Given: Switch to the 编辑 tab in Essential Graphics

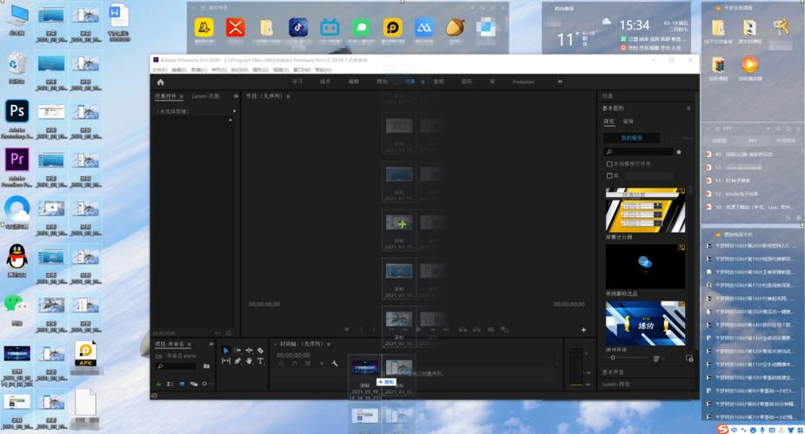Looking at the screenshot, I should pos(628,122).
